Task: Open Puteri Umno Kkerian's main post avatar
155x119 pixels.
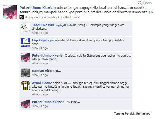Action: click(10, 12)
